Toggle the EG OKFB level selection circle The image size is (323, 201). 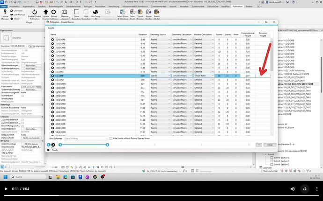tap(52, 75)
